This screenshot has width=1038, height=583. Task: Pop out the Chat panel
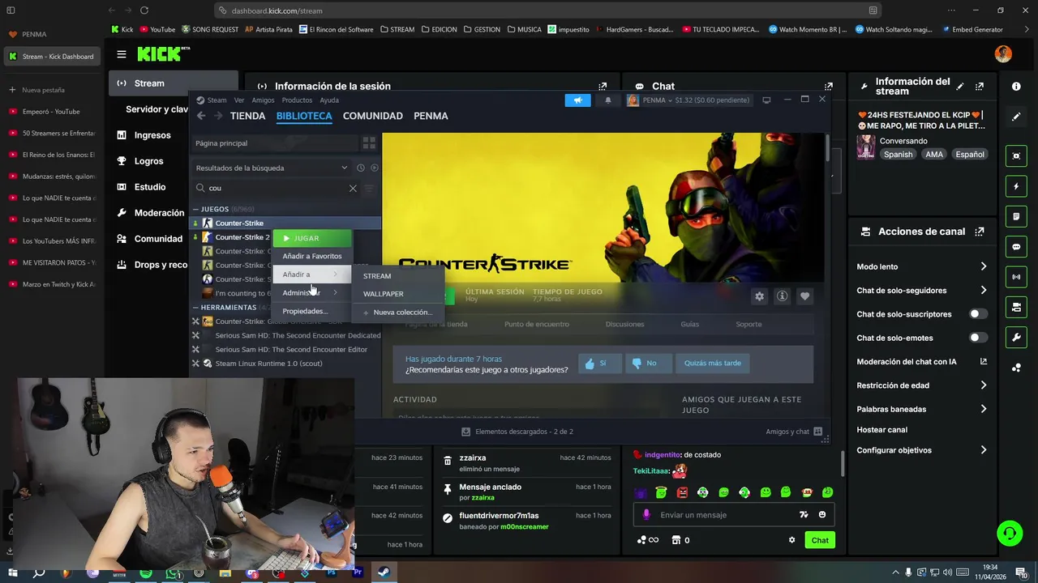(x=828, y=86)
